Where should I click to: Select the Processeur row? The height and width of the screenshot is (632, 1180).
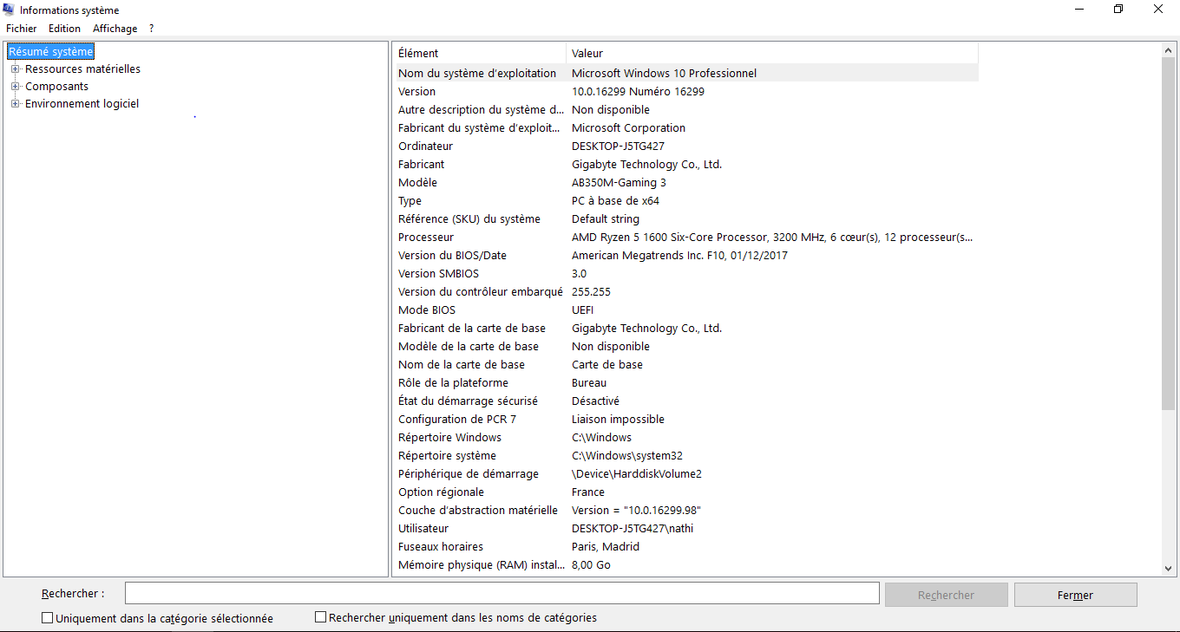[x=686, y=237]
